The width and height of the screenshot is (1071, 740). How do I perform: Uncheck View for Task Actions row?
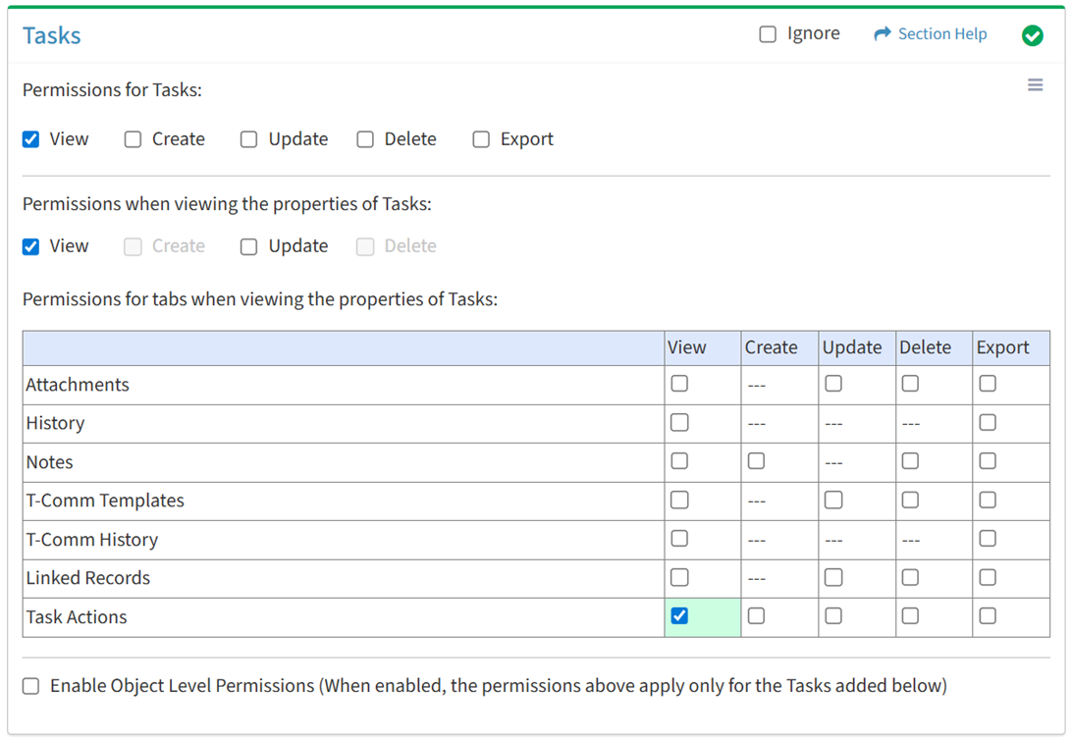tap(679, 616)
